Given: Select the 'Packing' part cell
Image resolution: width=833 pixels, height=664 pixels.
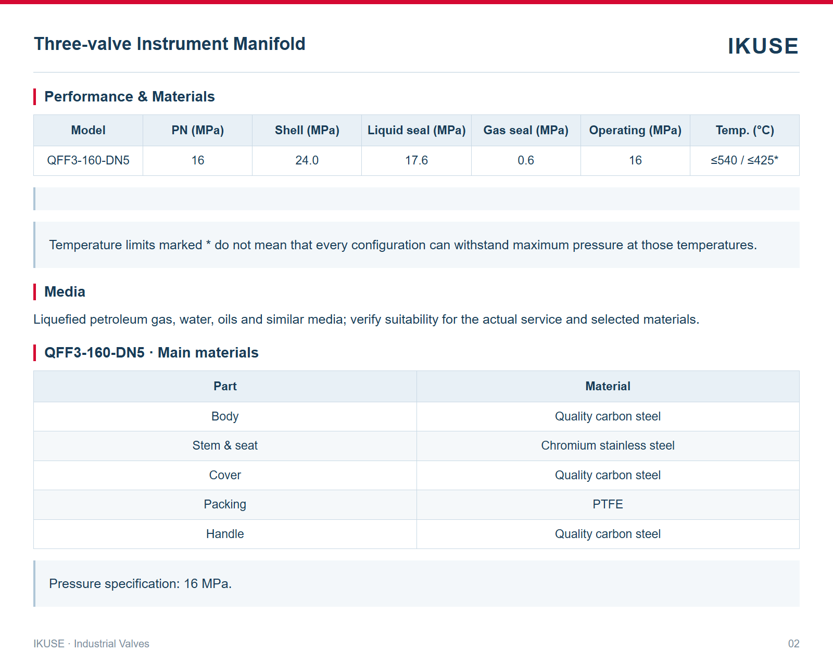Looking at the screenshot, I should 225,505.
